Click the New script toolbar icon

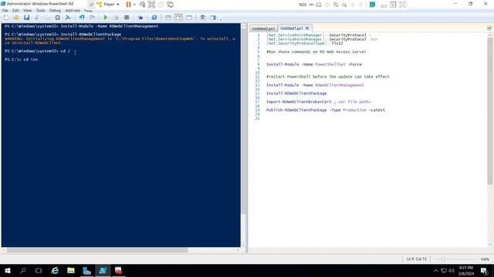[6, 18]
